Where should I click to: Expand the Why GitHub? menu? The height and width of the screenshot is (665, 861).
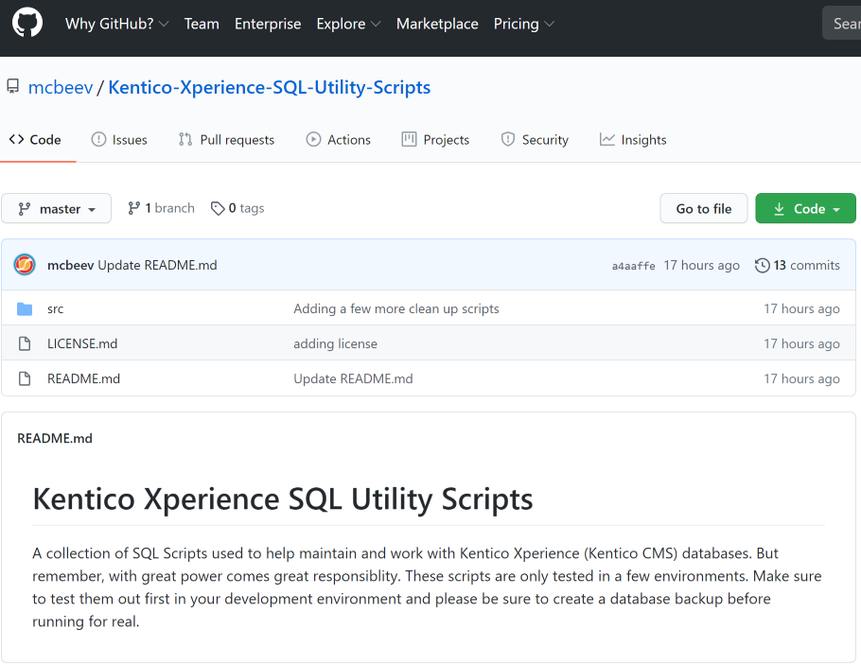click(x=117, y=24)
